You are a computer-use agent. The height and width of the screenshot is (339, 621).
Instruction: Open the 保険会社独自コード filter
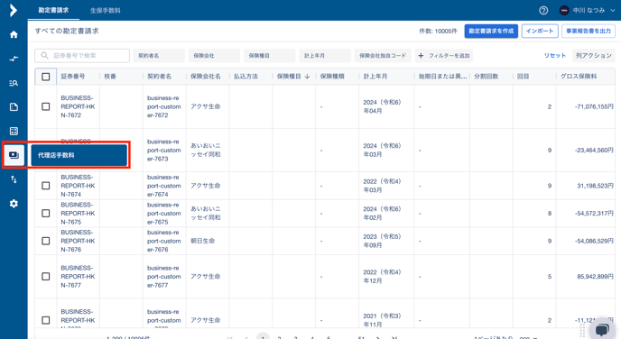[x=383, y=55]
